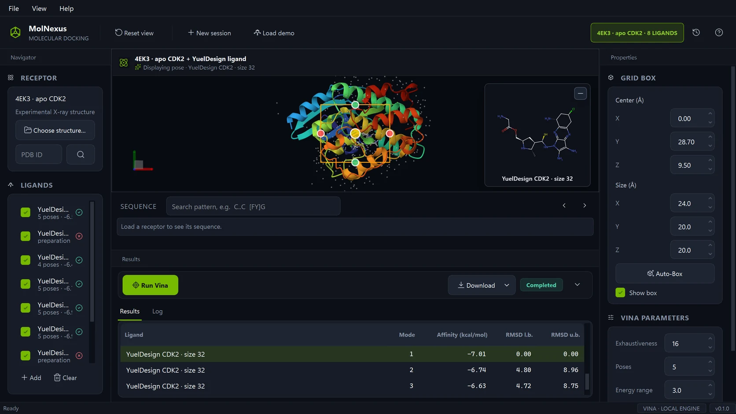
Task: Toggle the Show box checkbox
Action: [x=620, y=293]
